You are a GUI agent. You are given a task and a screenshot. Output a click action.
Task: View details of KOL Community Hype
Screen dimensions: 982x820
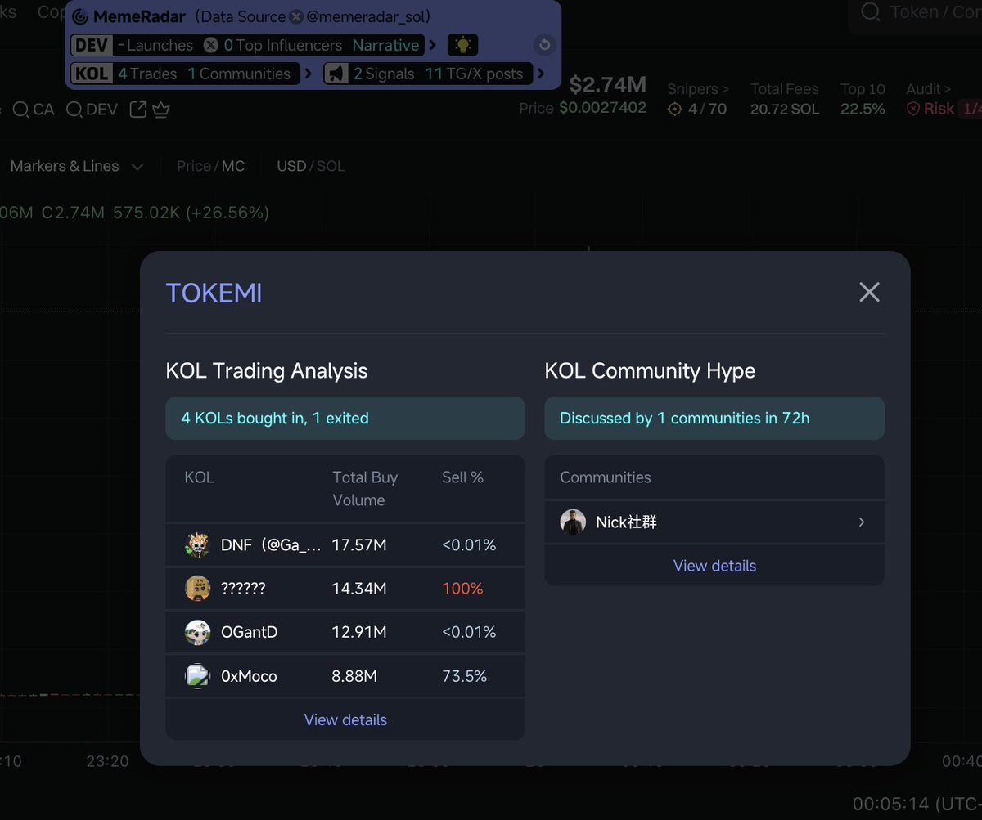coord(714,566)
